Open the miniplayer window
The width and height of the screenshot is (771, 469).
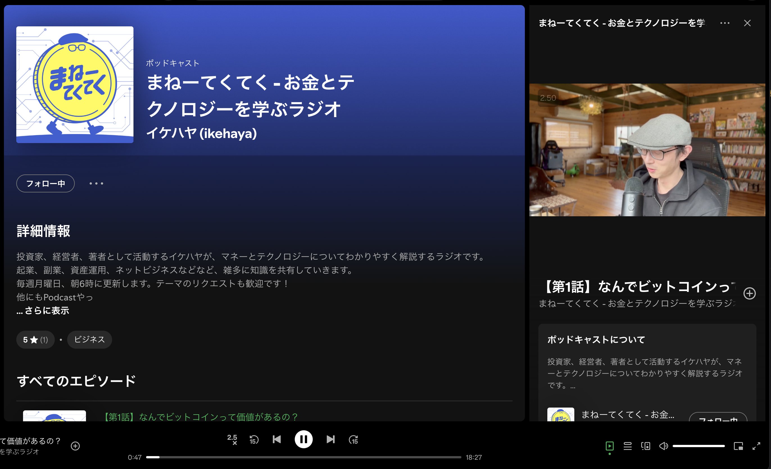(738, 446)
